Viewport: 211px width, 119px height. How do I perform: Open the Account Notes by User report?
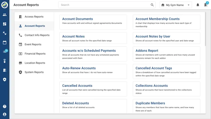(166, 38)
